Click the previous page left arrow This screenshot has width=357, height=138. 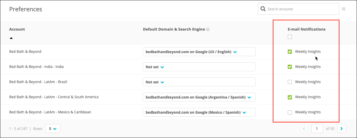pyautogui.click(x=304, y=129)
